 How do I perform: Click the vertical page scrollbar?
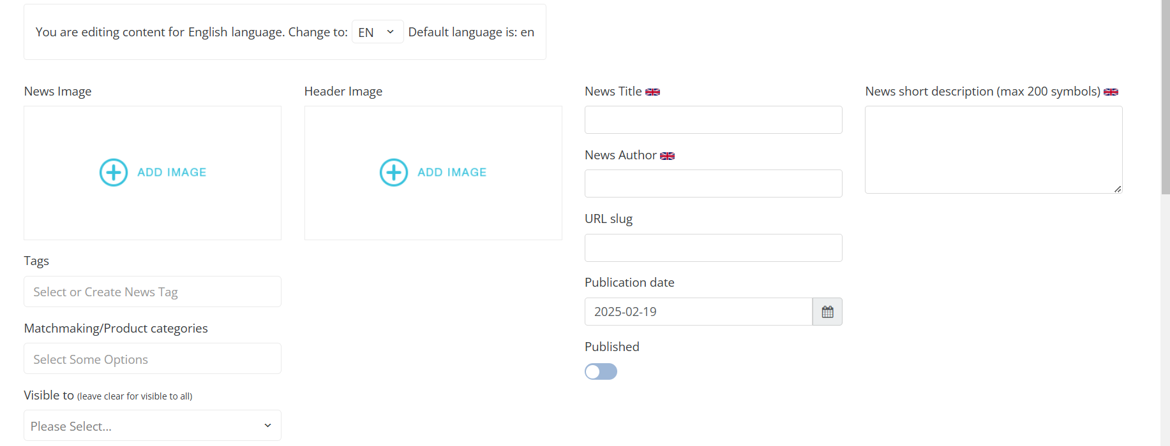click(x=1165, y=96)
